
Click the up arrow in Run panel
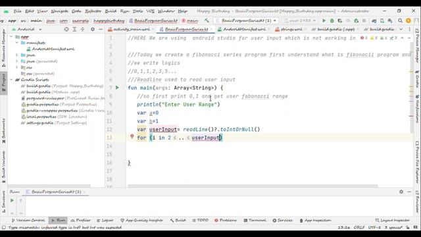click(20, 200)
